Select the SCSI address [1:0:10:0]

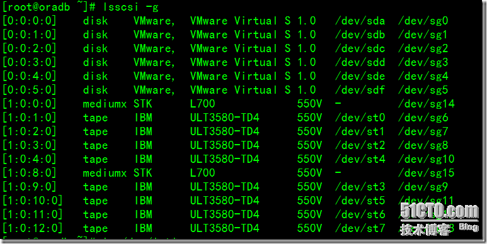click(x=33, y=201)
